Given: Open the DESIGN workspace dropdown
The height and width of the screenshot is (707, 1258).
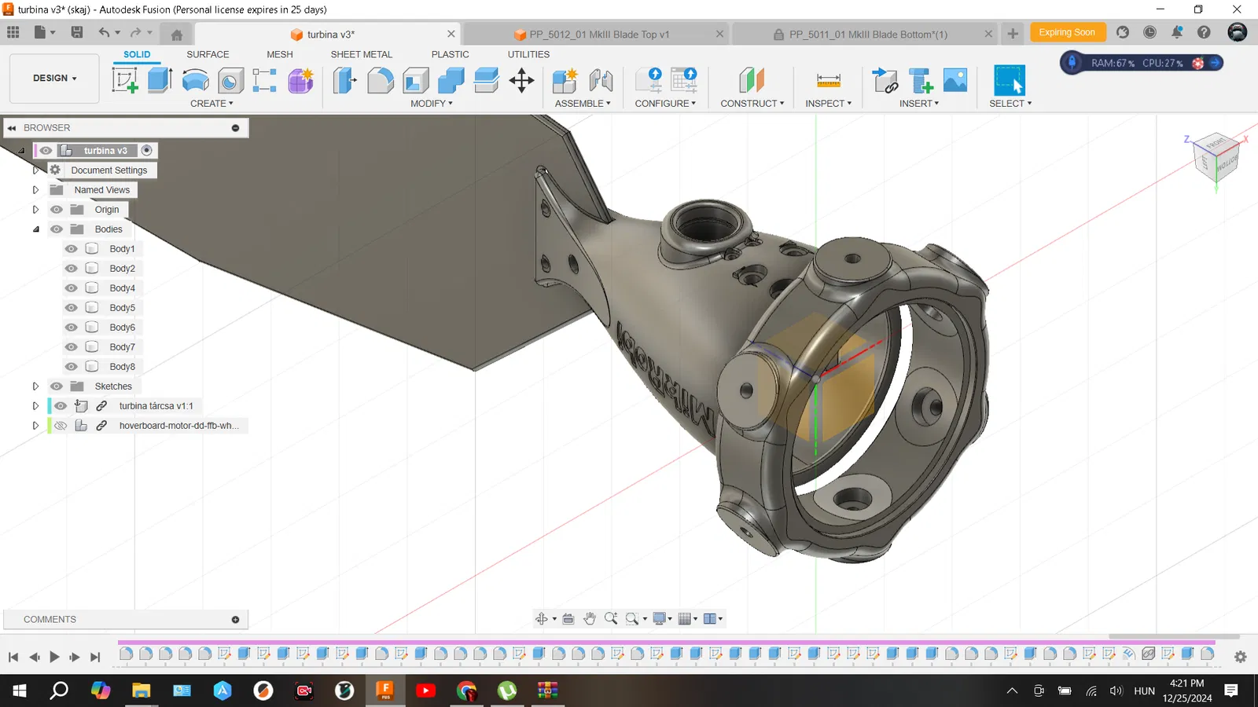Looking at the screenshot, I should [54, 79].
